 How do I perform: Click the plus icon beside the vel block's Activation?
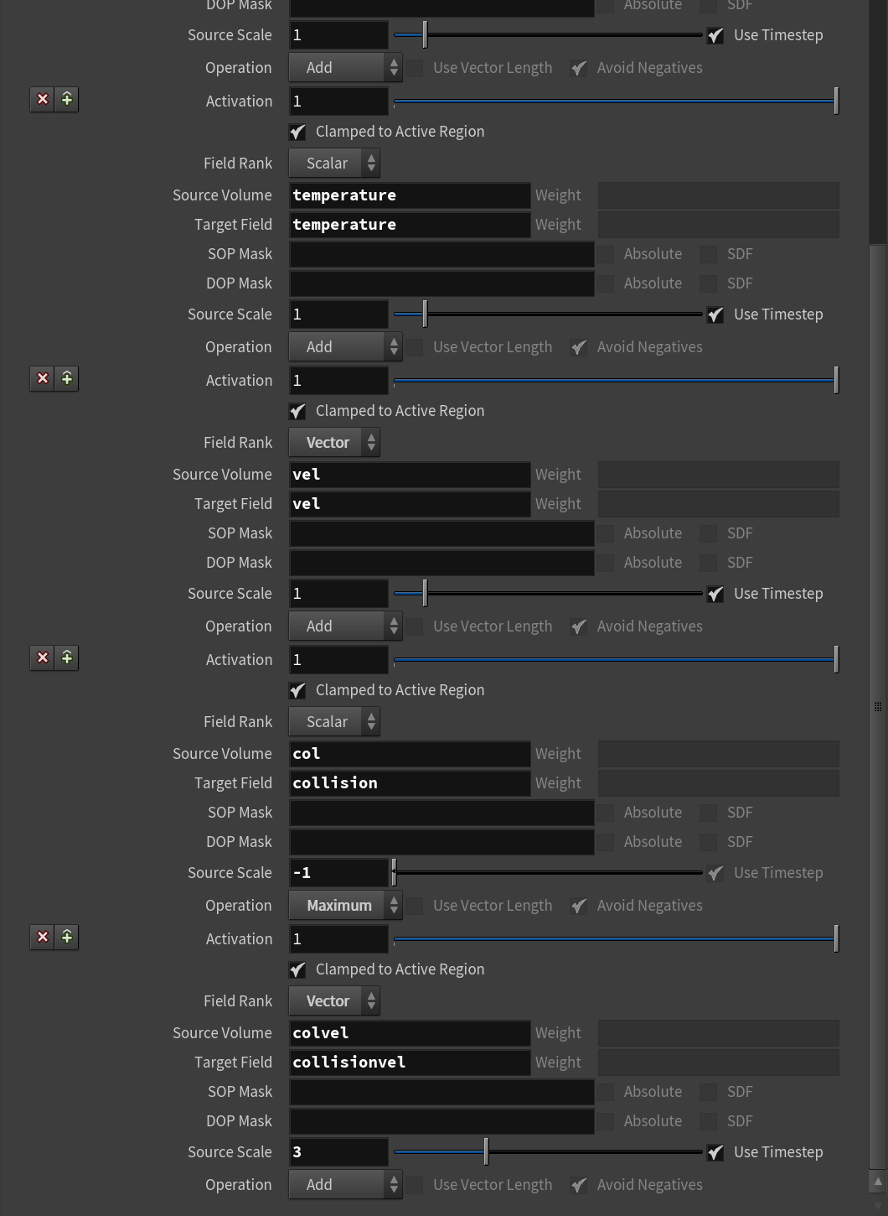pyautogui.click(x=67, y=379)
